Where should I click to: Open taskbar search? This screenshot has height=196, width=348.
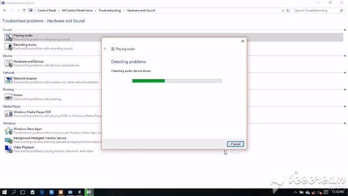(14, 192)
